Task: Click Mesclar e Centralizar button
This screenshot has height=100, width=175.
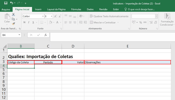Action: point(103,22)
